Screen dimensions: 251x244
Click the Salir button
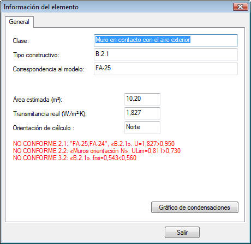(182, 232)
